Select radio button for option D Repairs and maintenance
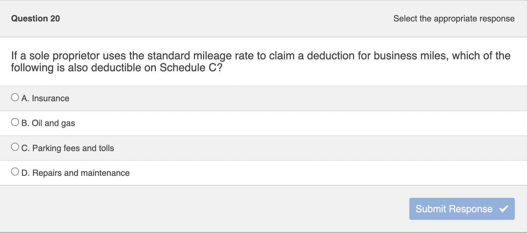The height and width of the screenshot is (233, 527). [15, 172]
